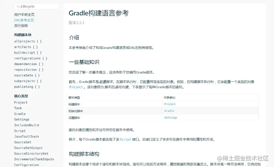Click the Gradle link in the table
The image size is (274, 167).
pos(169,111)
